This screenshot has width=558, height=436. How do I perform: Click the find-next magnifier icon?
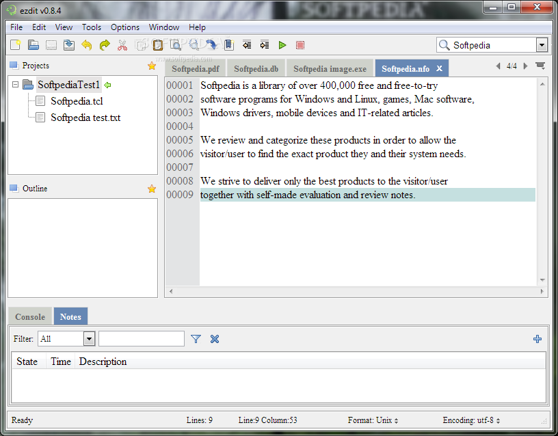pyautogui.click(x=194, y=45)
